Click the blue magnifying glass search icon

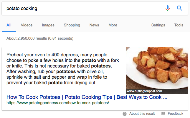(179, 8)
